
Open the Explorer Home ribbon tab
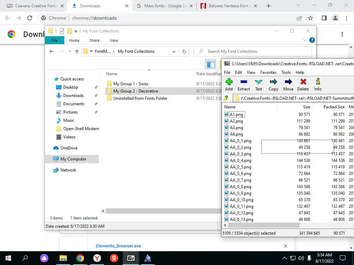coord(74,40)
